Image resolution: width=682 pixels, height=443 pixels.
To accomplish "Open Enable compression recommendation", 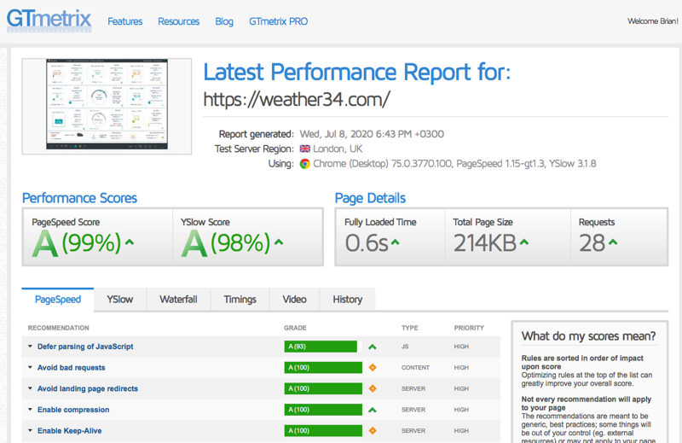I will pyautogui.click(x=73, y=410).
